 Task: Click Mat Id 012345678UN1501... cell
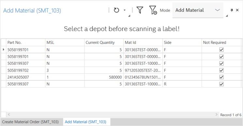point(143,77)
